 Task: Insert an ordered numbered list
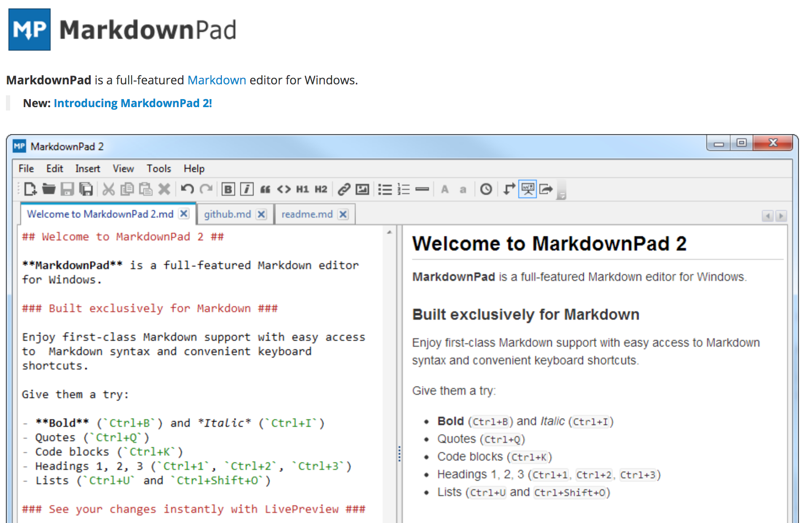[x=404, y=189]
